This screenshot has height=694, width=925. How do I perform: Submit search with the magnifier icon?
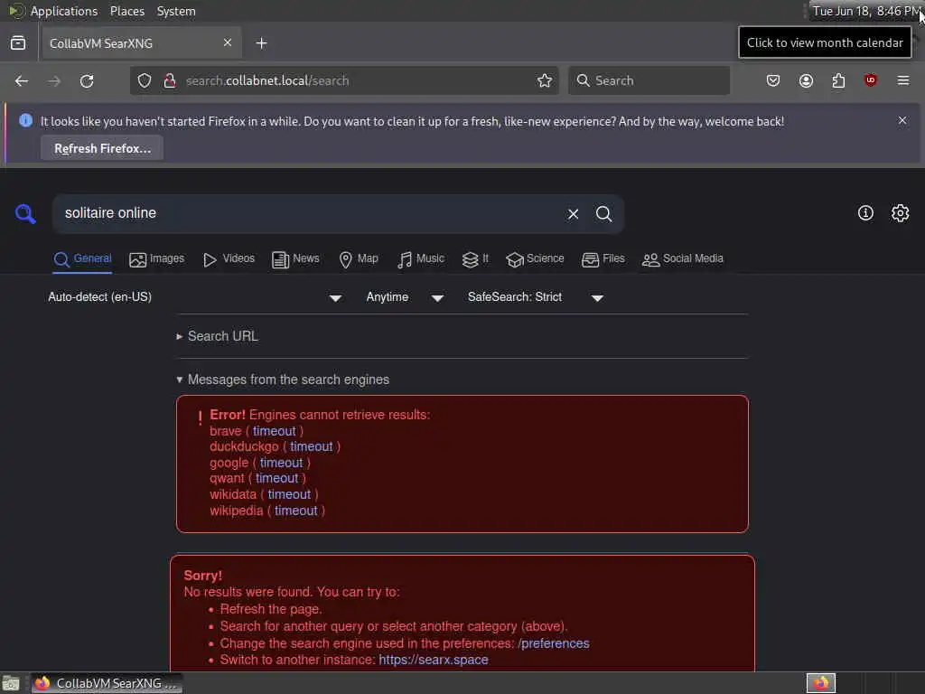click(x=603, y=213)
